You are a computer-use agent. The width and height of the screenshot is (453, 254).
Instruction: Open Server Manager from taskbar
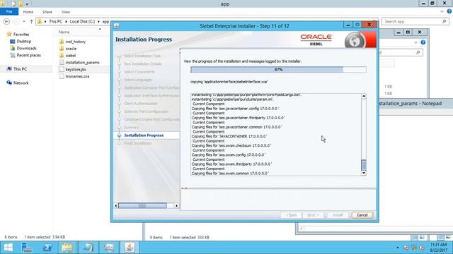click(27, 248)
